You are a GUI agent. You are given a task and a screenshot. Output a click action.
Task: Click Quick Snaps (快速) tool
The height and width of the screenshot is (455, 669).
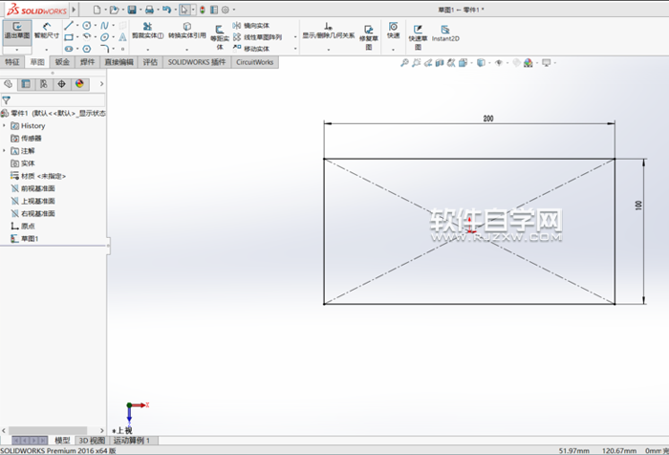pyautogui.click(x=394, y=31)
